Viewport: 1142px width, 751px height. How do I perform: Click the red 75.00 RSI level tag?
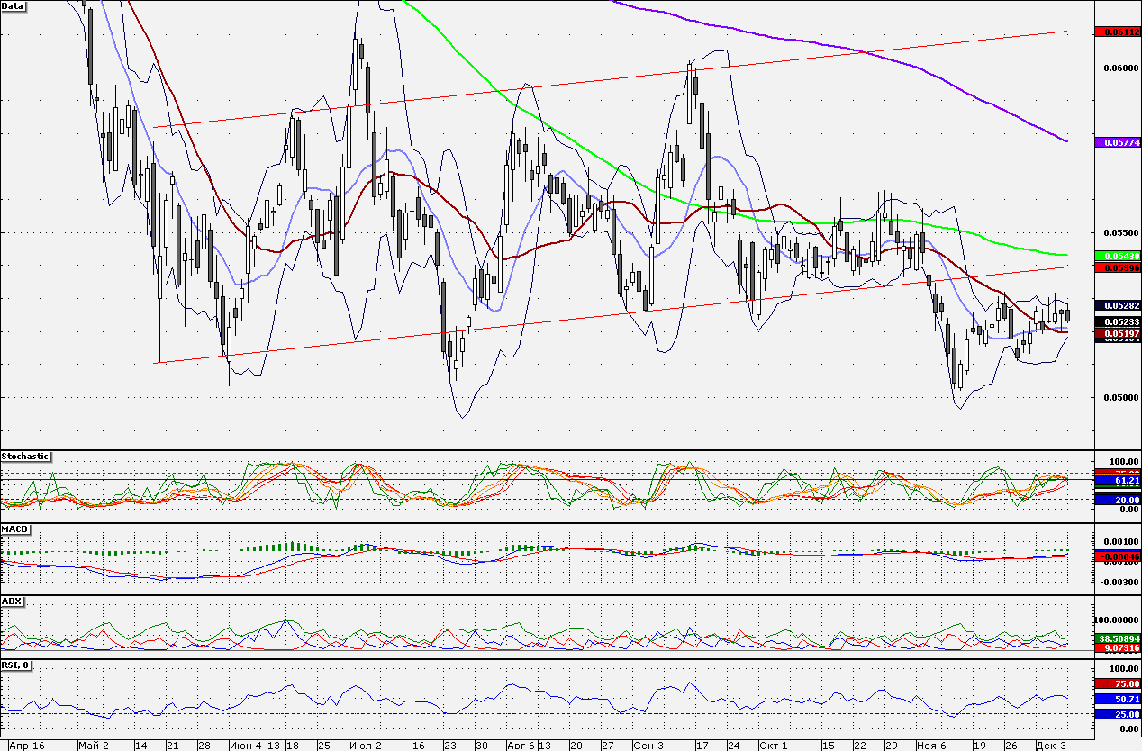pyautogui.click(x=1118, y=684)
